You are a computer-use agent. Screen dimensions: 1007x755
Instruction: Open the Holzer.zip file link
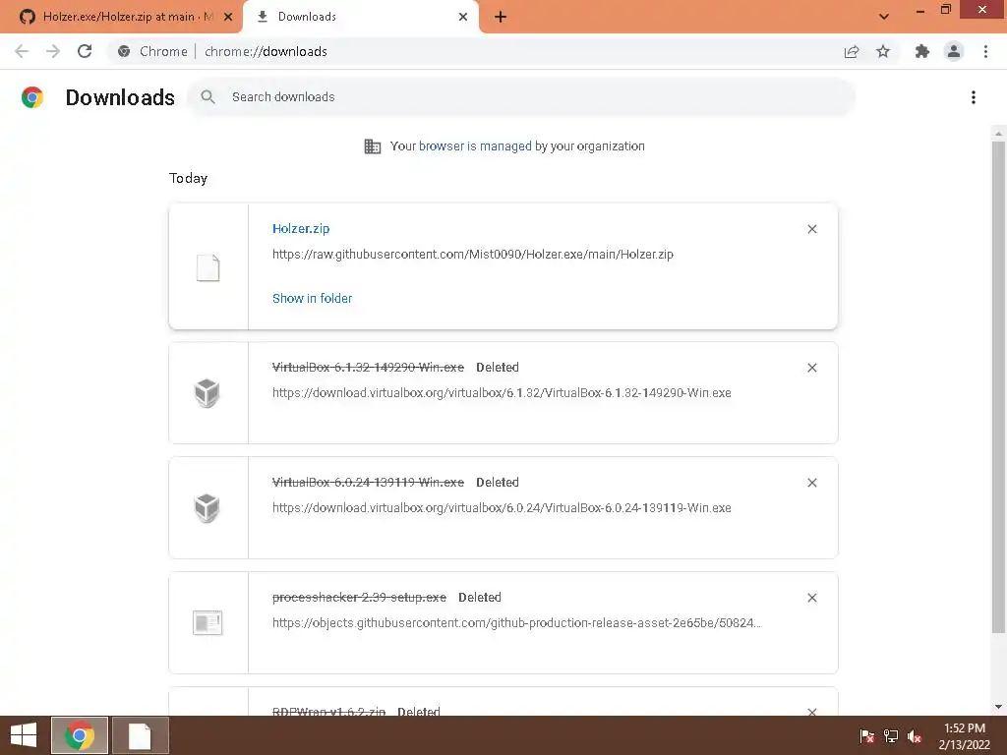point(301,228)
